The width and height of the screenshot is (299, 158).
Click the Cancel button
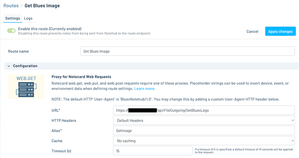(x=252, y=32)
